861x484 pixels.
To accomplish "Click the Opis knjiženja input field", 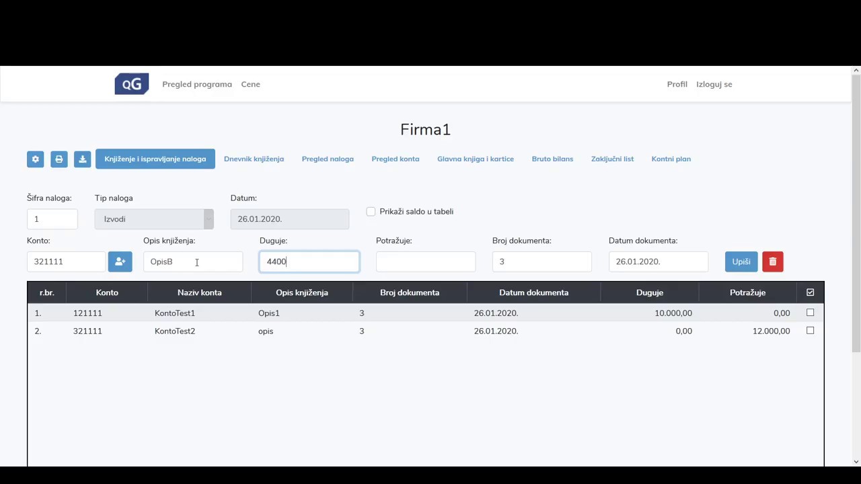I will tap(193, 261).
